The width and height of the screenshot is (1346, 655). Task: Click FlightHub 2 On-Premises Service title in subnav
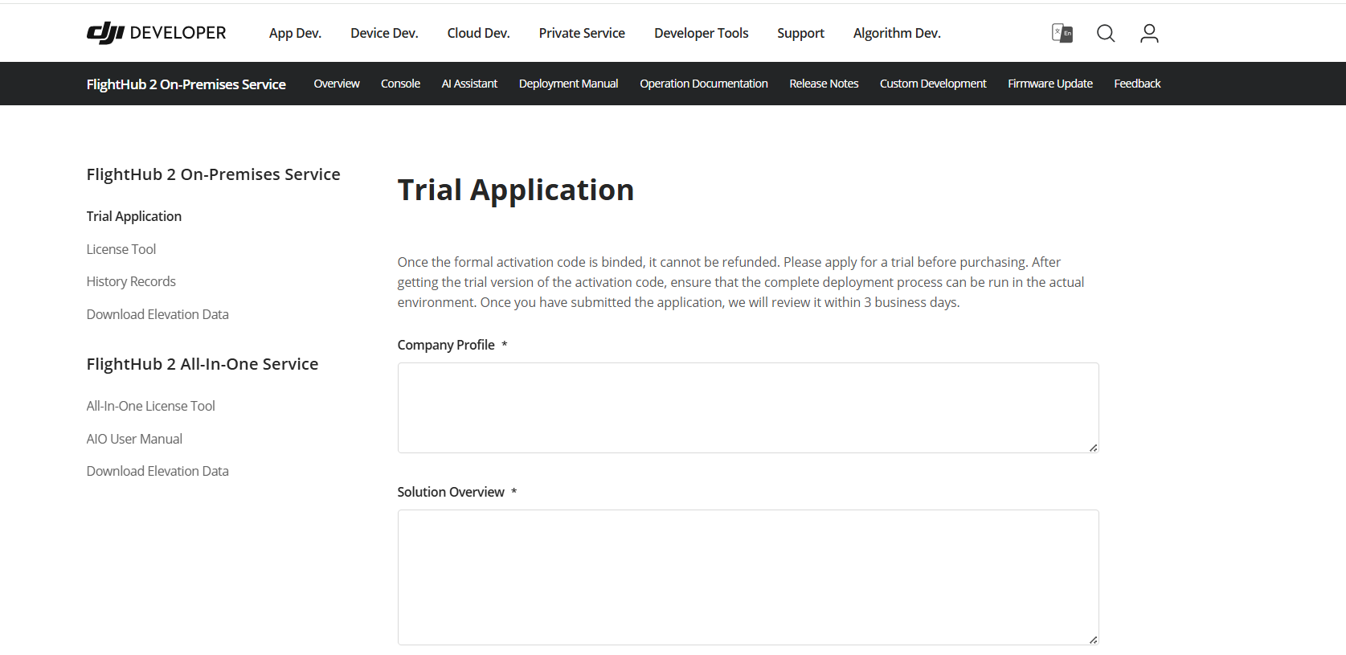(x=186, y=84)
